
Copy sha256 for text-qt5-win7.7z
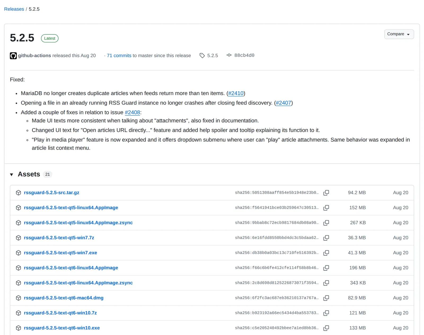(x=326, y=238)
